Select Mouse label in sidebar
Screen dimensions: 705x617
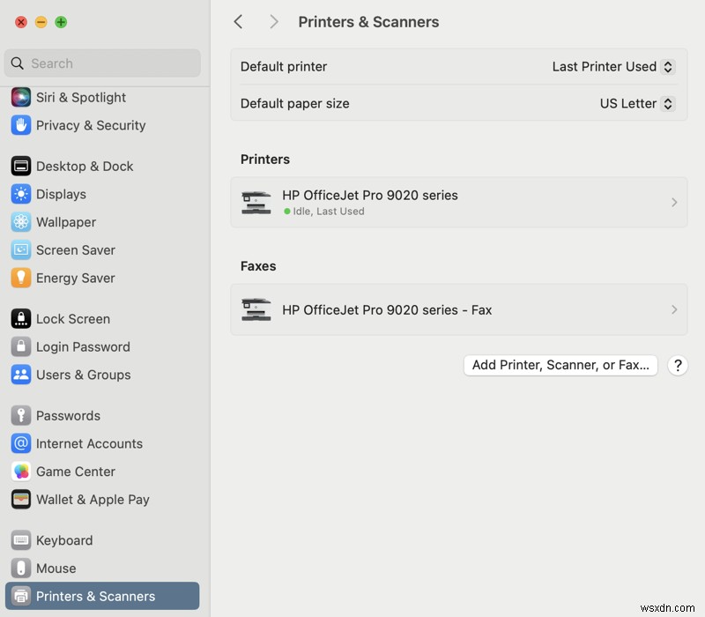[56, 568]
